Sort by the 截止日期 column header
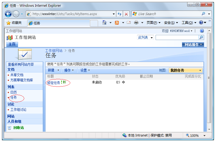The height and width of the screenshot is (143, 217). click(146, 76)
